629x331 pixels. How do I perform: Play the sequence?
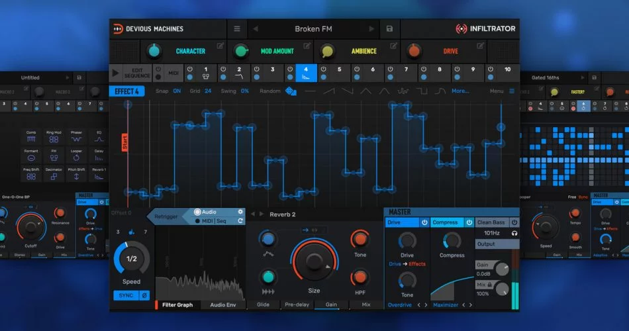pos(115,73)
